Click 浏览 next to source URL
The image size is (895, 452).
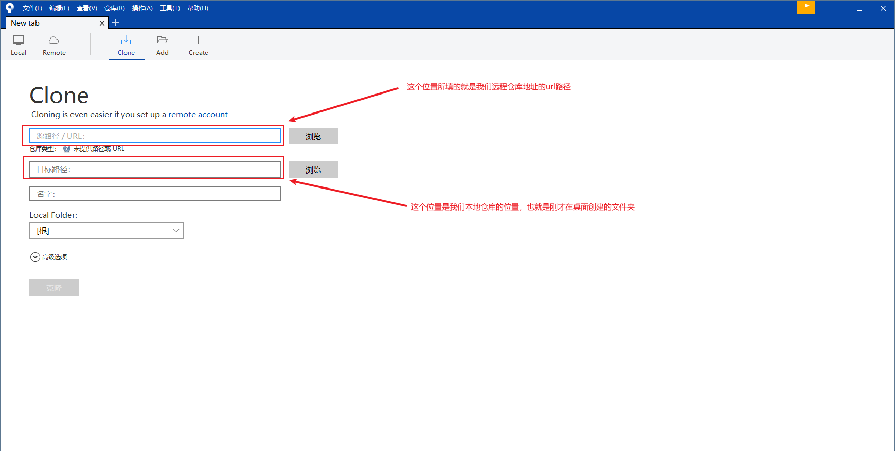tap(313, 136)
